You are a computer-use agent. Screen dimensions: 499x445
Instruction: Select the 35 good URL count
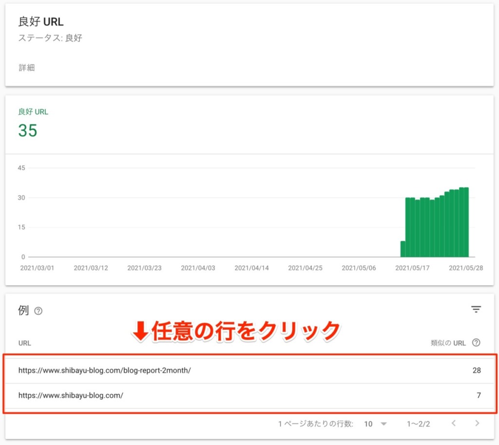tap(28, 131)
